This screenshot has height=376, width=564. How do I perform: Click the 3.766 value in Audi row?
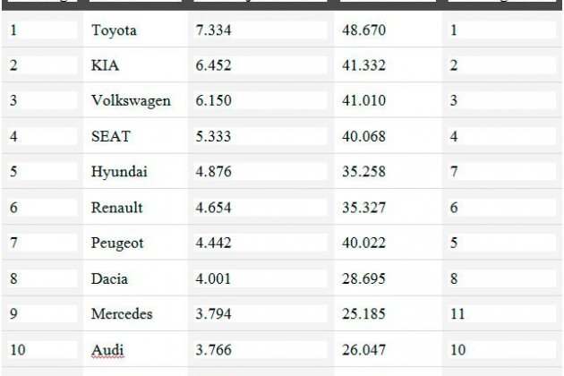click(x=213, y=349)
